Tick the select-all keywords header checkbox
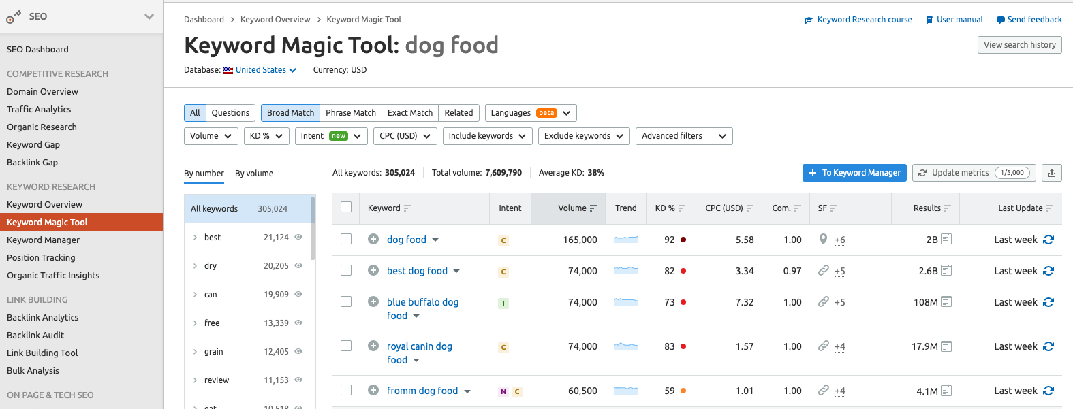This screenshot has height=409, width=1073. click(346, 208)
